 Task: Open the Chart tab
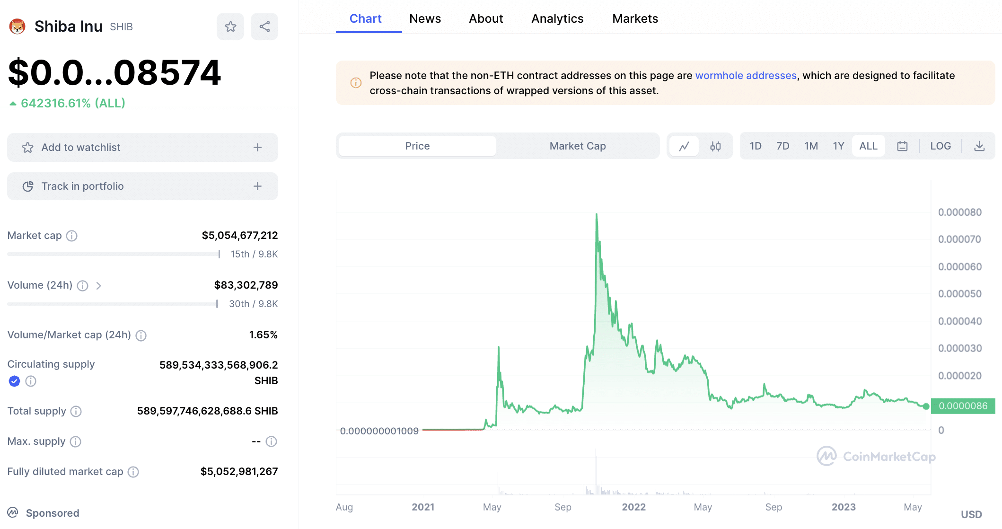point(366,18)
